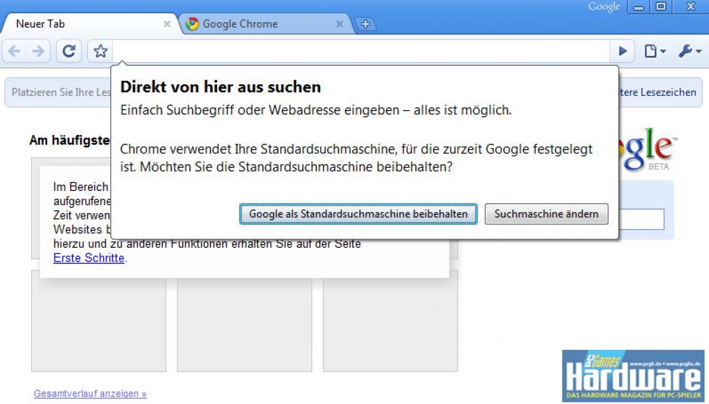Maximize the Chrome window

(x=661, y=7)
